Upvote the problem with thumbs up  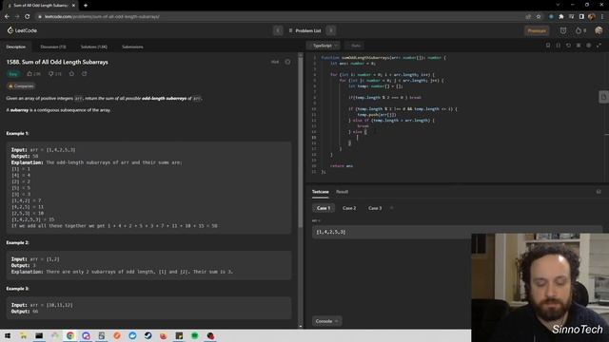[x=29, y=74]
